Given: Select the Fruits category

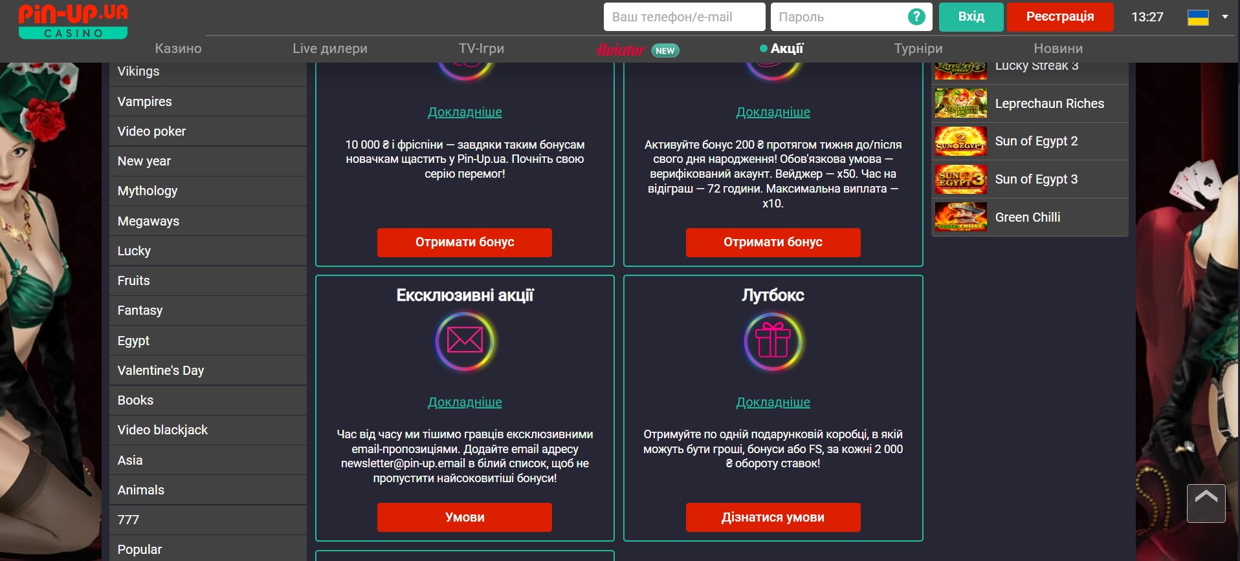Looking at the screenshot, I should [208, 280].
